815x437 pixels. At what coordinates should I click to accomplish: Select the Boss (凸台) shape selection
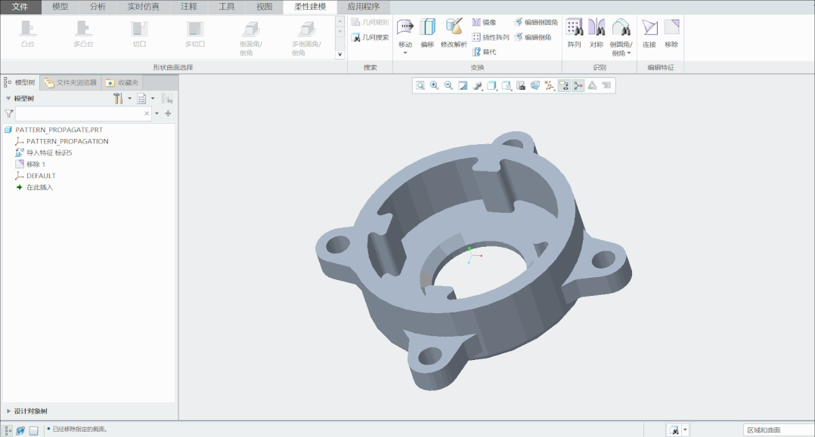coord(27,34)
